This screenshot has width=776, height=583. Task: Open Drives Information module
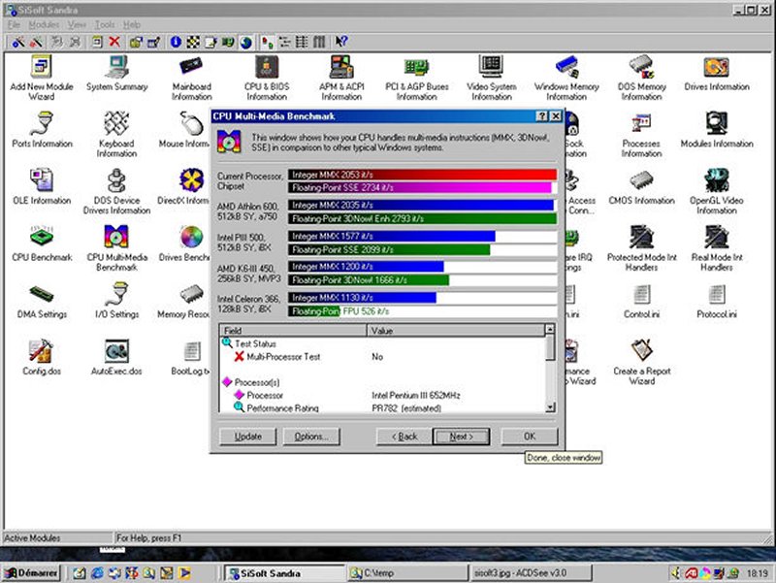click(x=717, y=73)
